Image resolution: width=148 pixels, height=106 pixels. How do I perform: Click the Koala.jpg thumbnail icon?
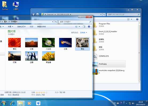95,64
